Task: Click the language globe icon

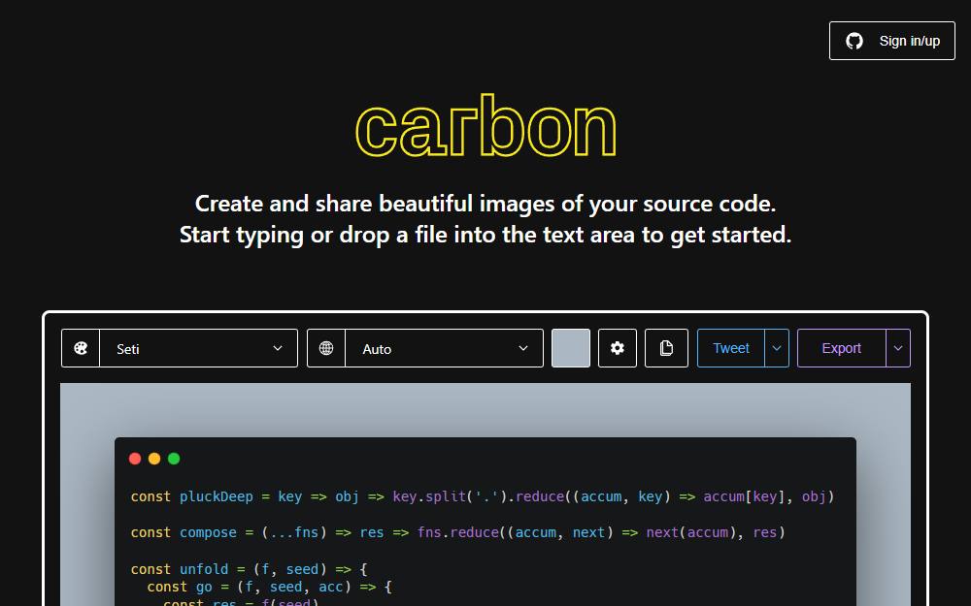Action: pyautogui.click(x=325, y=348)
